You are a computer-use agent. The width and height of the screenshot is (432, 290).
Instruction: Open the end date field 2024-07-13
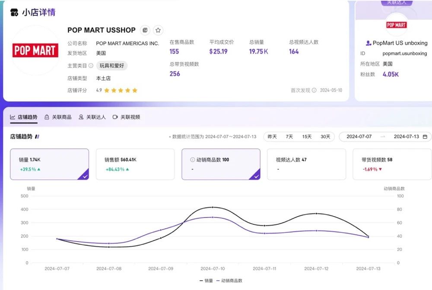point(406,137)
